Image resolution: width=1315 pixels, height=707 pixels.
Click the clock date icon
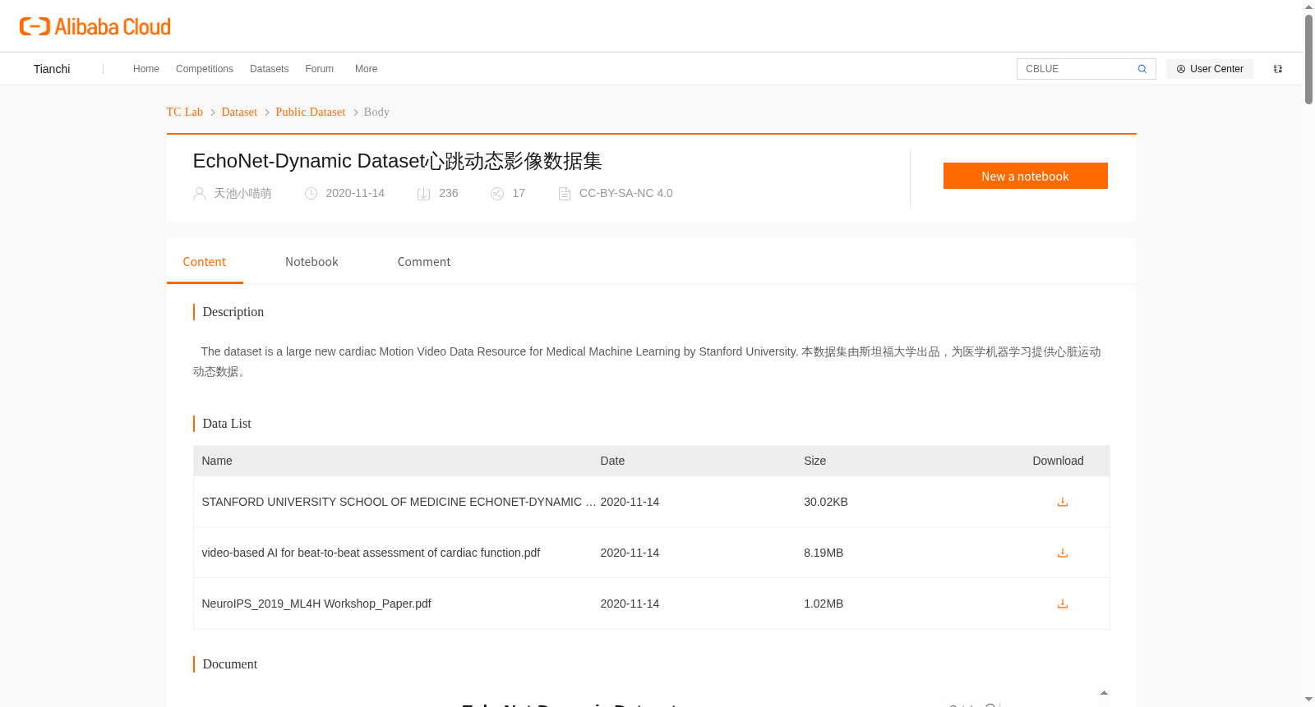point(311,194)
